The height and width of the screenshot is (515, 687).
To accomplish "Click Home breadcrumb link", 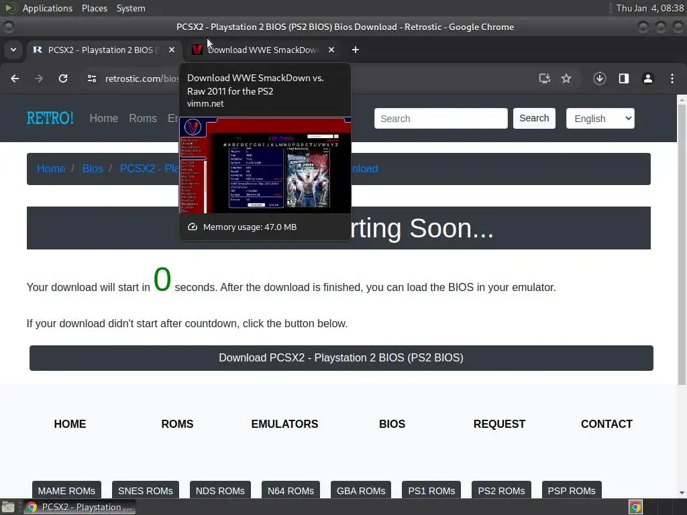I will 51,168.
